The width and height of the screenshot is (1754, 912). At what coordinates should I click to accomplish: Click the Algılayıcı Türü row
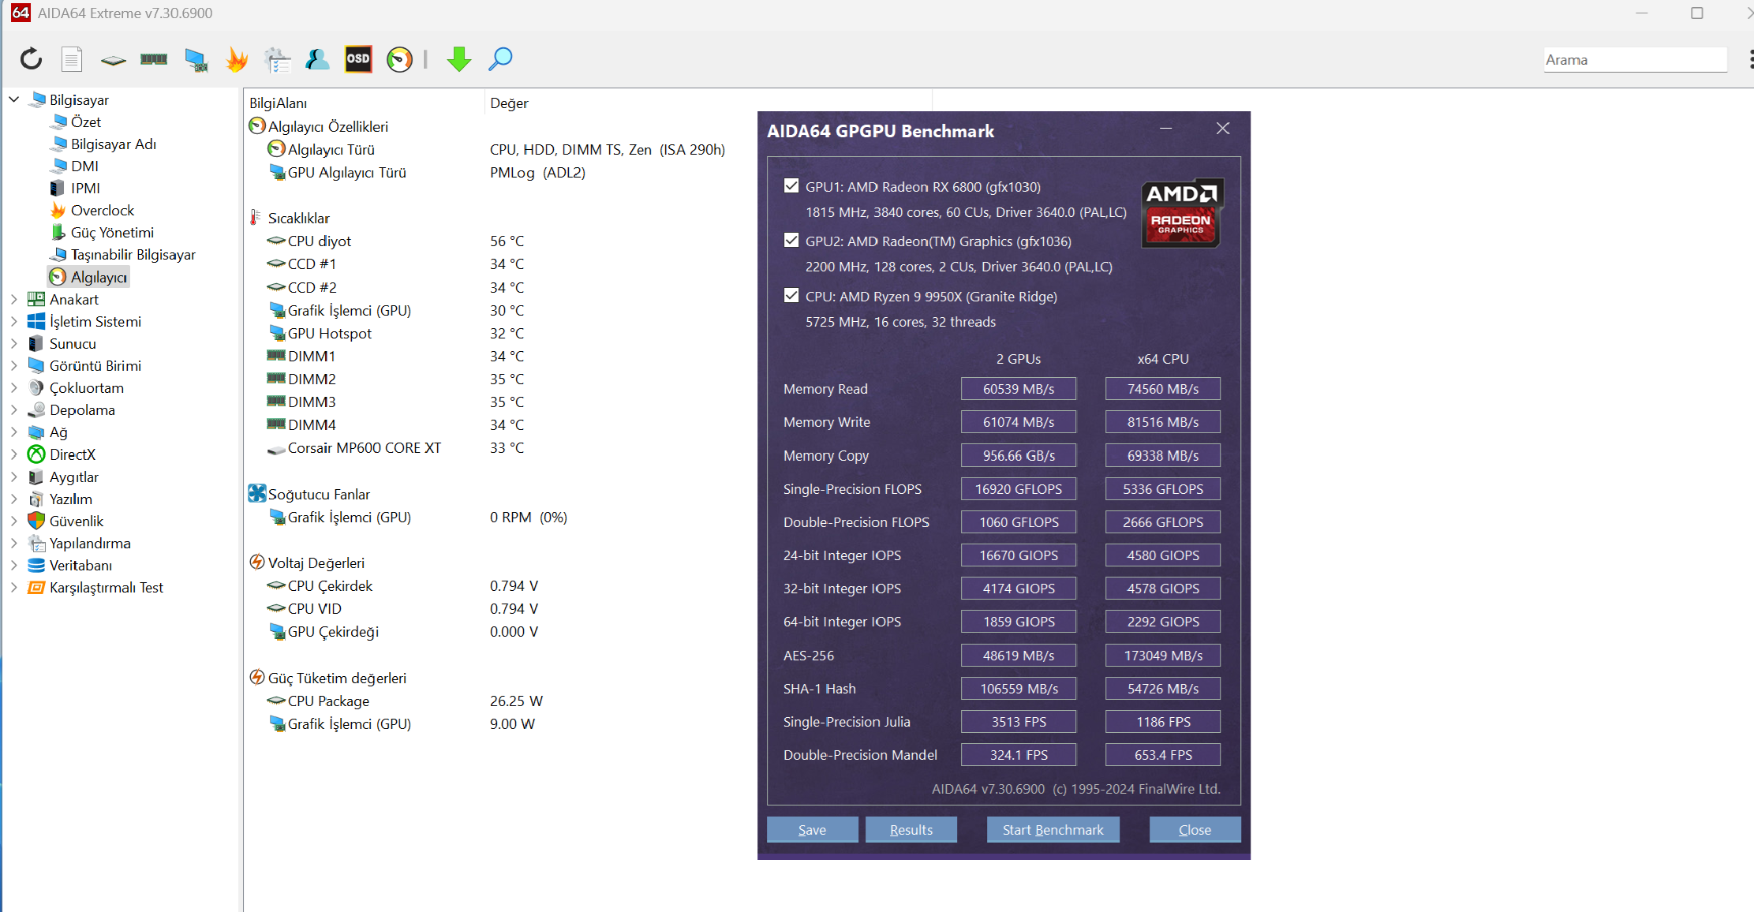(x=496, y=149)
